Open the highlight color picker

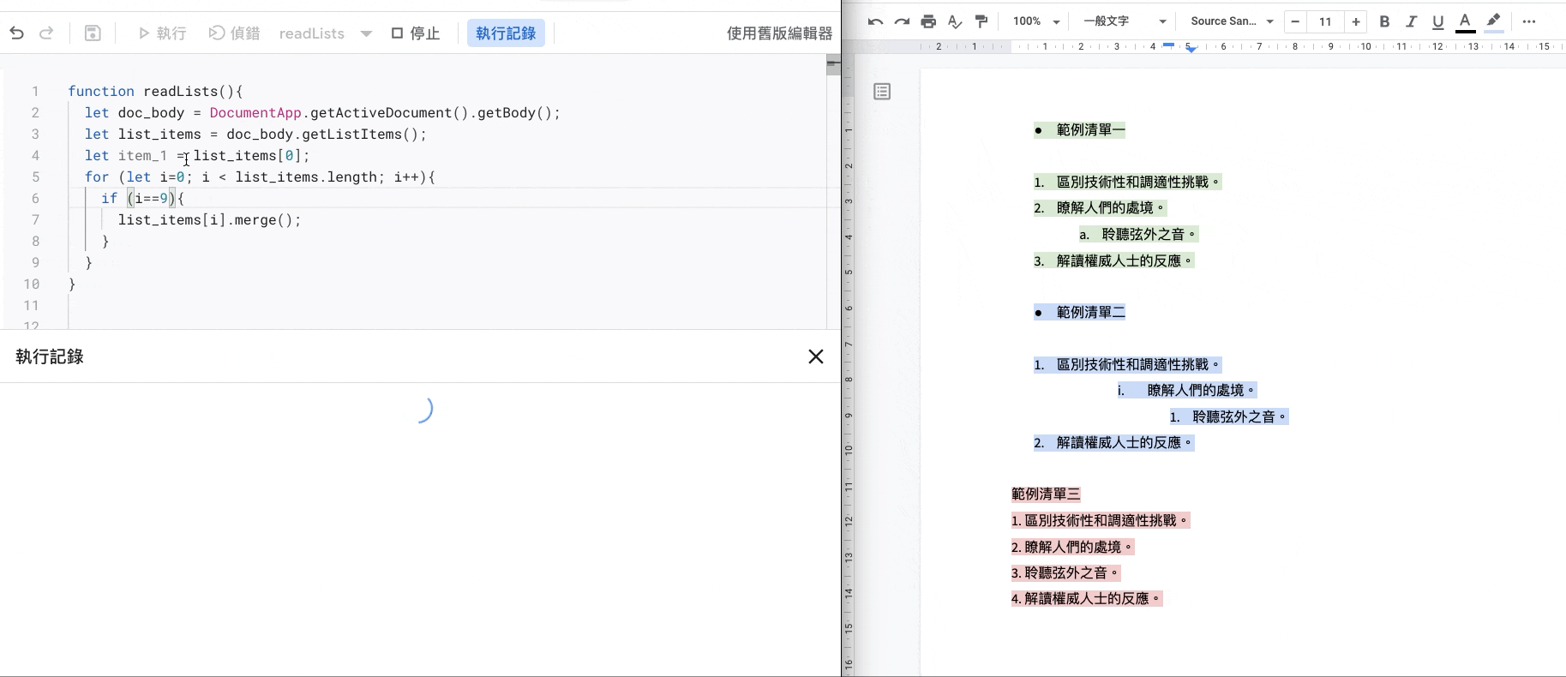click(1494, 21)
